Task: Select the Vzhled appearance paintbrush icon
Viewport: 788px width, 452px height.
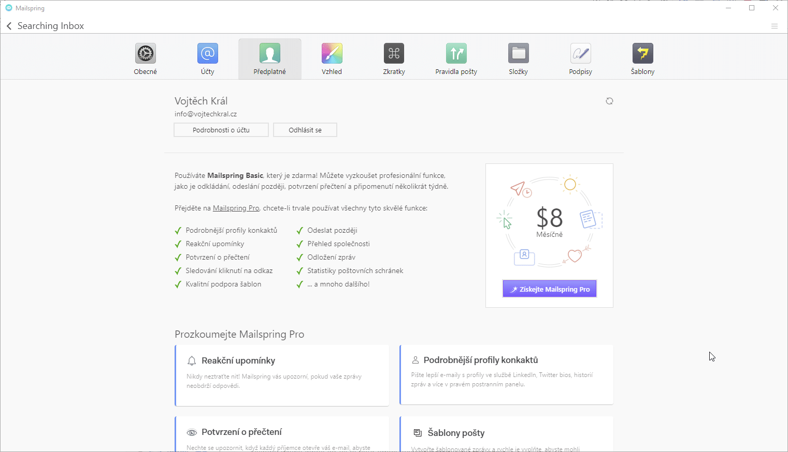Action: click(332, 54)
